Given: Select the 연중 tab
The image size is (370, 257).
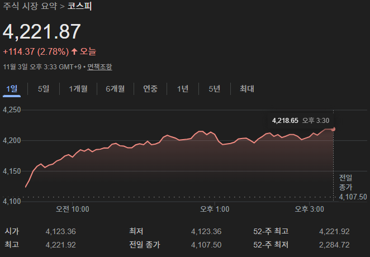Looking at the screenshot, I should [150, 89].
